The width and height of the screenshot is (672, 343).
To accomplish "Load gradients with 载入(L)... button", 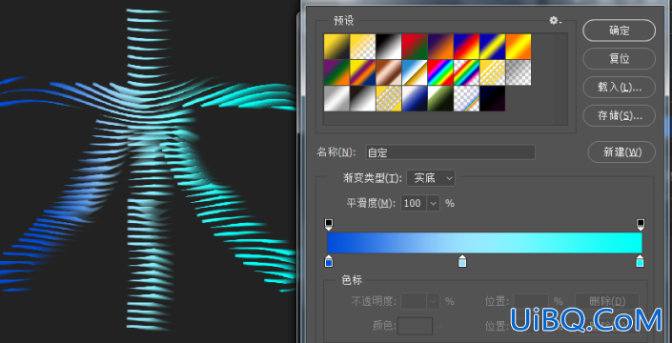I will point(620,88).
